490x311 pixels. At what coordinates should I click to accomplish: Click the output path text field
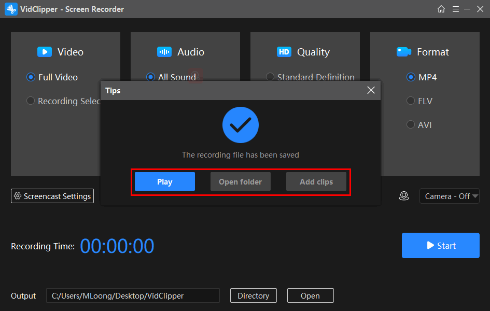(x=133, y=295)
